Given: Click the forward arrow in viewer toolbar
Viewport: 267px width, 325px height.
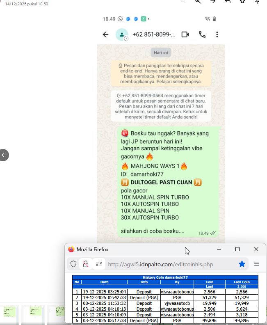Looking at the screenshot, I should pos(213,2).
